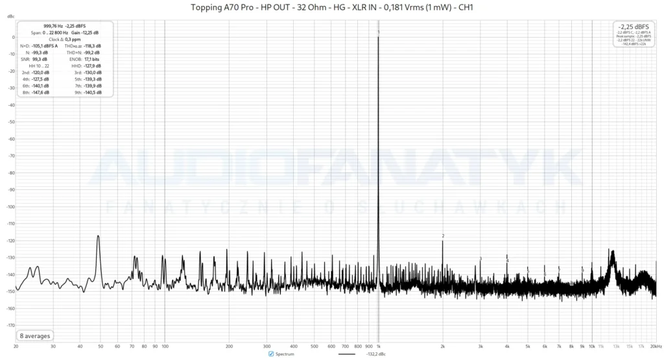This screenshot has height=358, width=664.
Task: Click the black trace line sample in legend
Action: [347, 353]
